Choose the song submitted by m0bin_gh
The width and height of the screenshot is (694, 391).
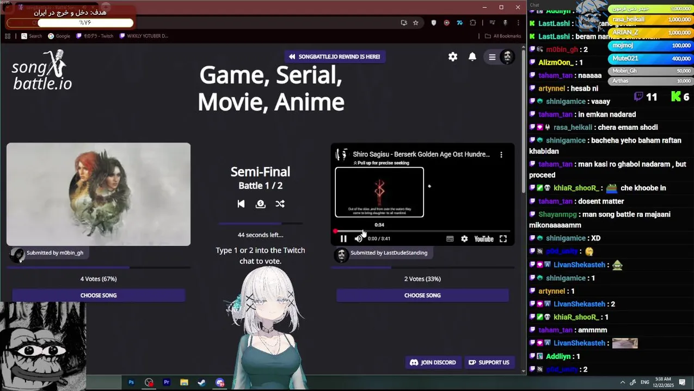coord(99,295)
